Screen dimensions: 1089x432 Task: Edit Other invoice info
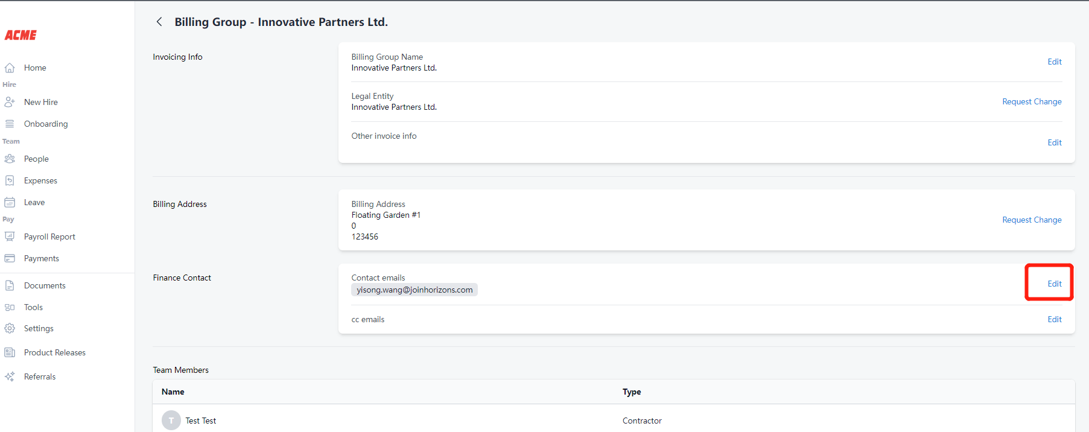[x=1054, y=142]
